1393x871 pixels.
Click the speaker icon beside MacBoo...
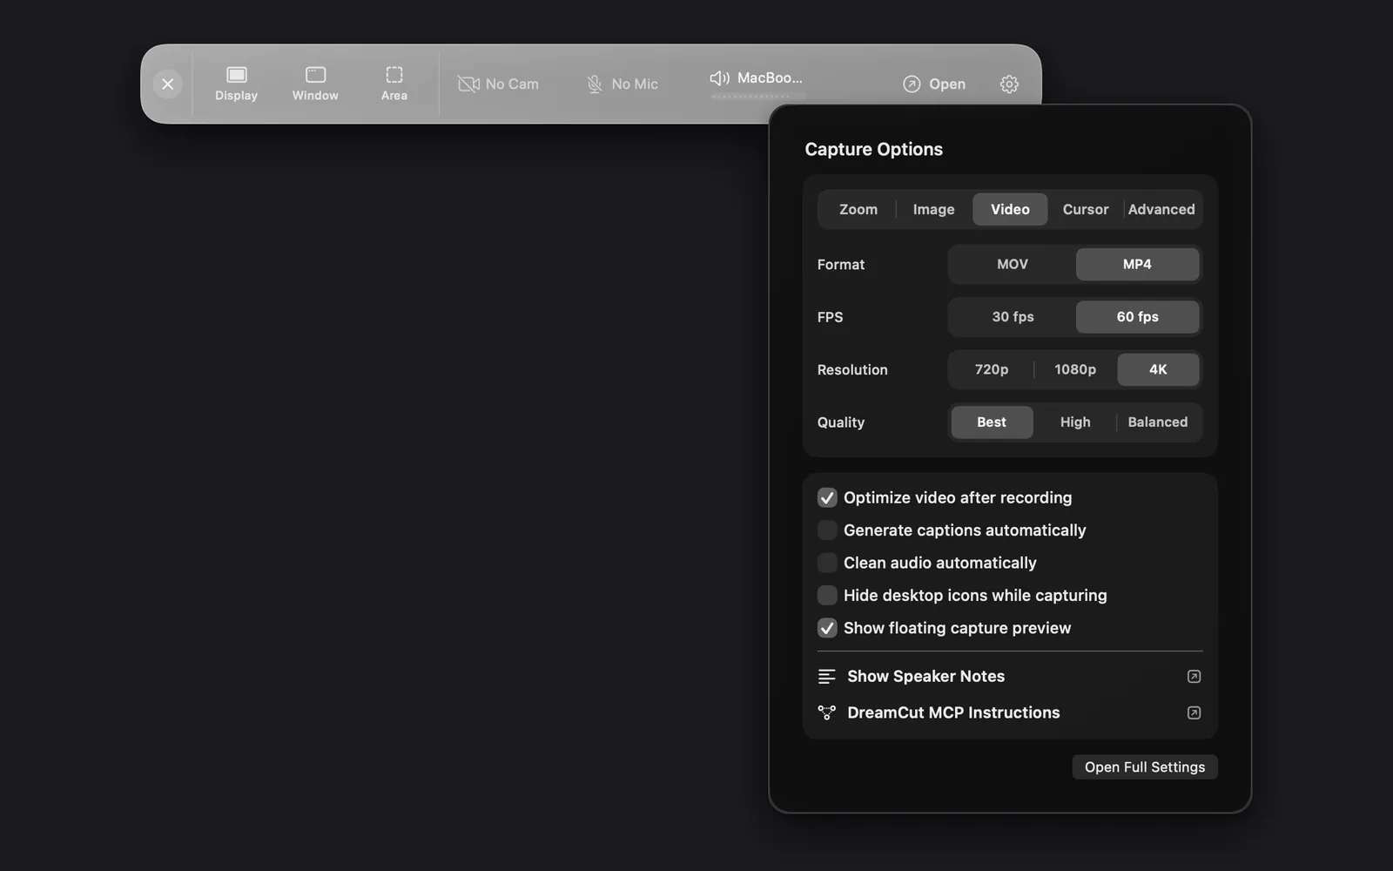pos(719,78)
